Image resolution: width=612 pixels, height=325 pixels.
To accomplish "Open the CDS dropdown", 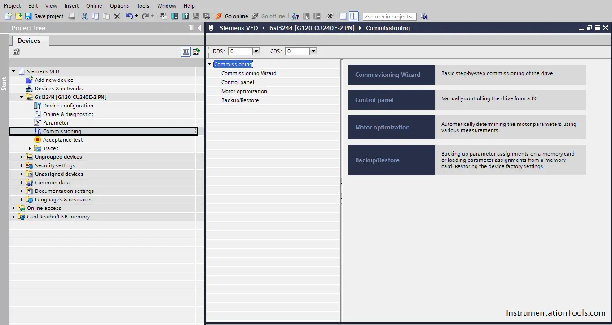I will point(313,51).
